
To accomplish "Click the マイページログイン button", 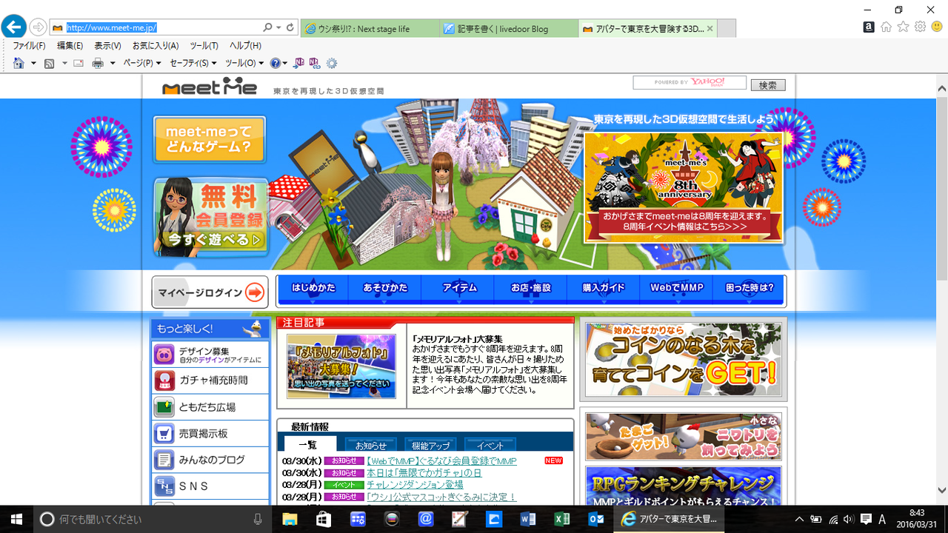I will point(210,292).
